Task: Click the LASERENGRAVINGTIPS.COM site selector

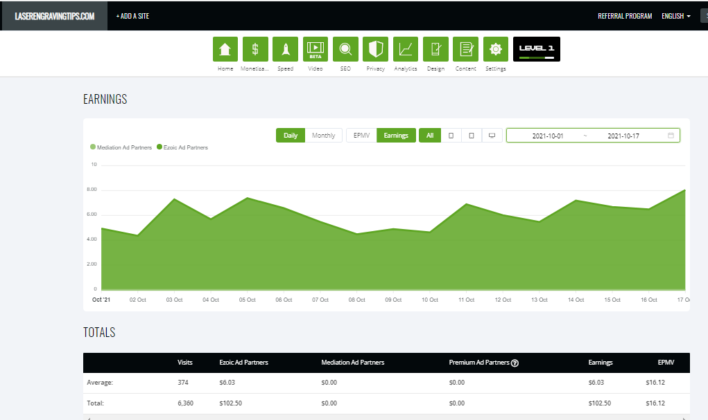Action: tap(55, 16)
